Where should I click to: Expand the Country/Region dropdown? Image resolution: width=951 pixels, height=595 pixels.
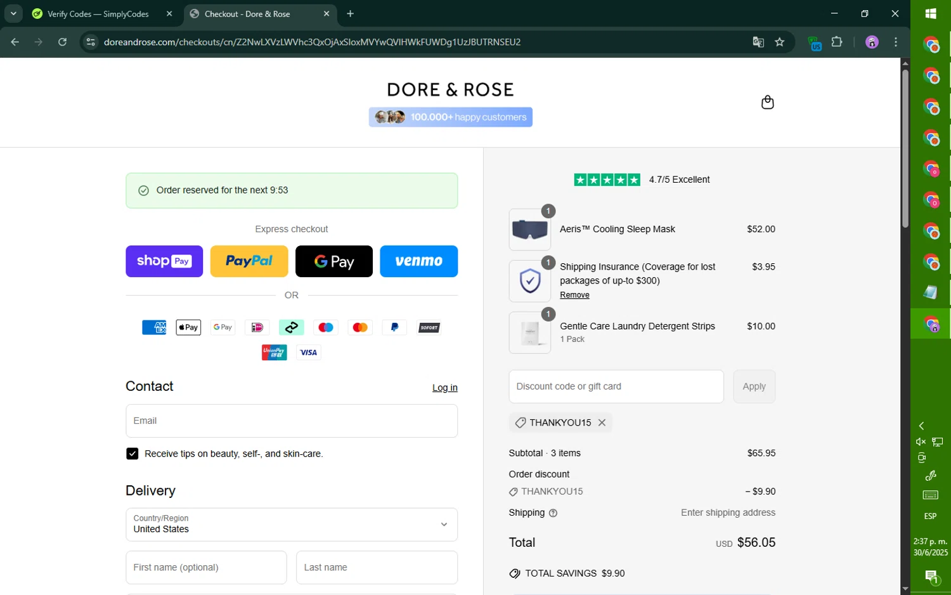292,525
